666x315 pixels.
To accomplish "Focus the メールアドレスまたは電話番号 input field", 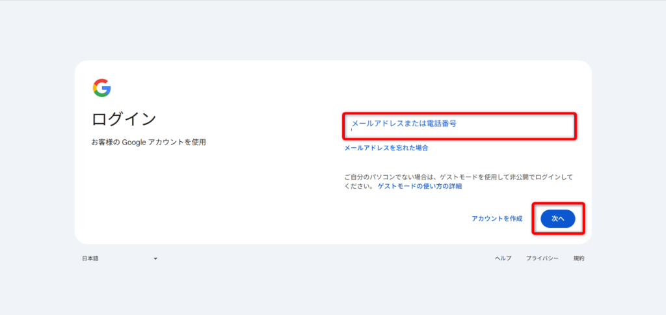I will [459, 126].
